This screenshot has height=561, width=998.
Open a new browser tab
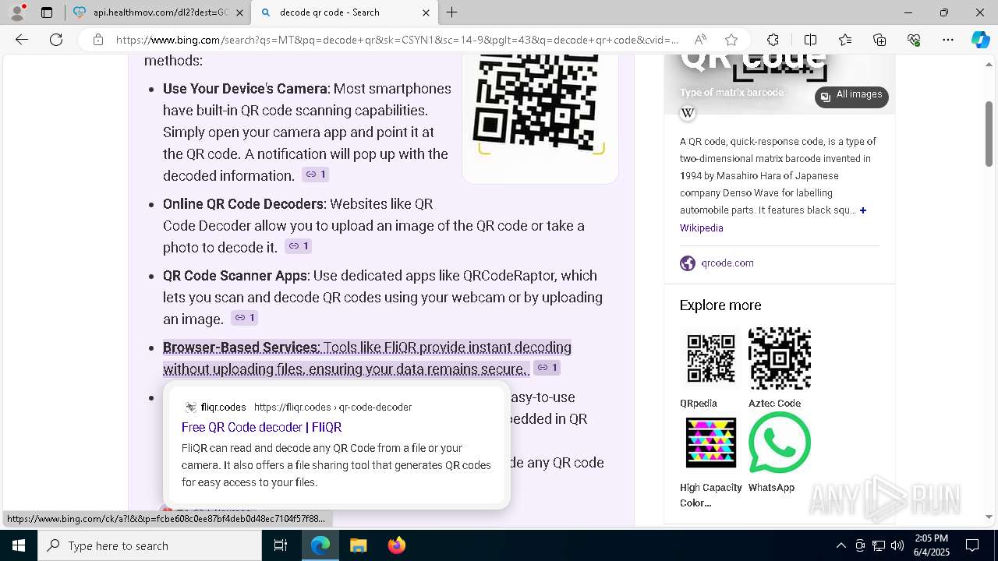pyautogui.click(x=452, y=12)
